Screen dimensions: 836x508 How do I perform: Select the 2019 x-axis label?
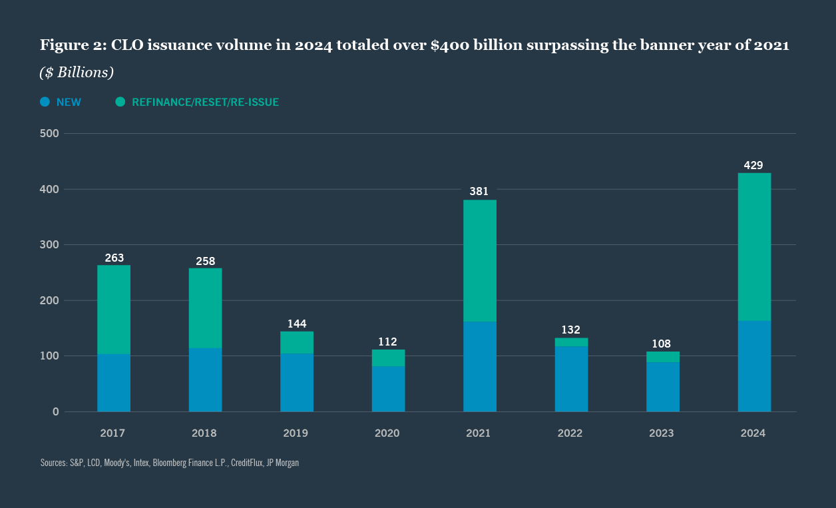point(296,433)
